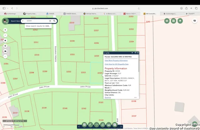The width and height of the screenshot is (200, 130).
Task: Click the Safari sidebar toggle icon
Action: [4, 8]
